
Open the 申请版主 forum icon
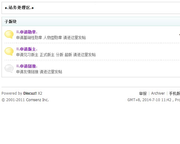point(9,51)
